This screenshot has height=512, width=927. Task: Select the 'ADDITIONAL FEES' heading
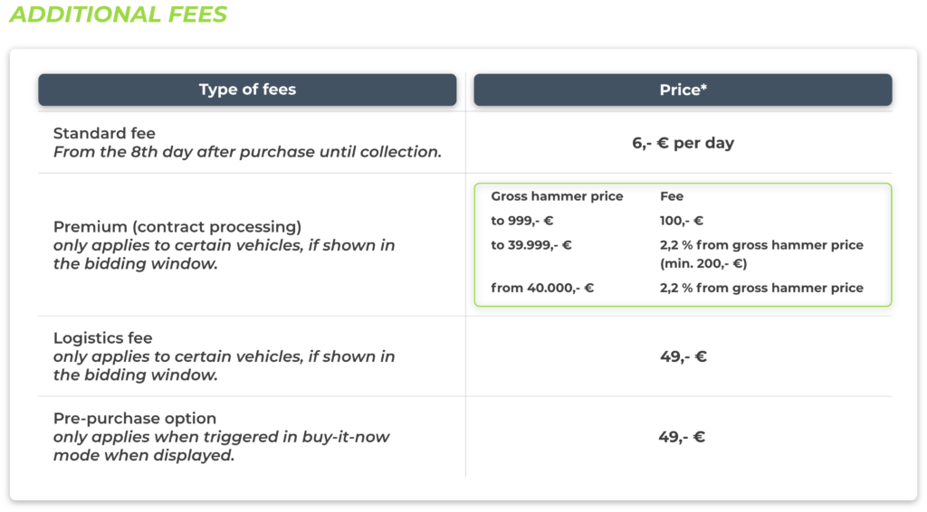tap(118, 14)
